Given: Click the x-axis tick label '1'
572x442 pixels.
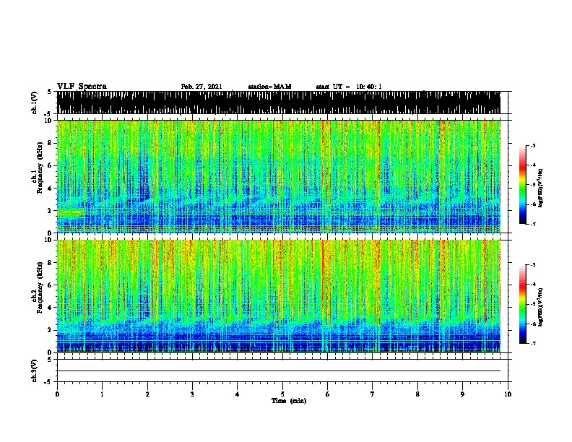Looking at the screenshot, I should click(102, 394).
